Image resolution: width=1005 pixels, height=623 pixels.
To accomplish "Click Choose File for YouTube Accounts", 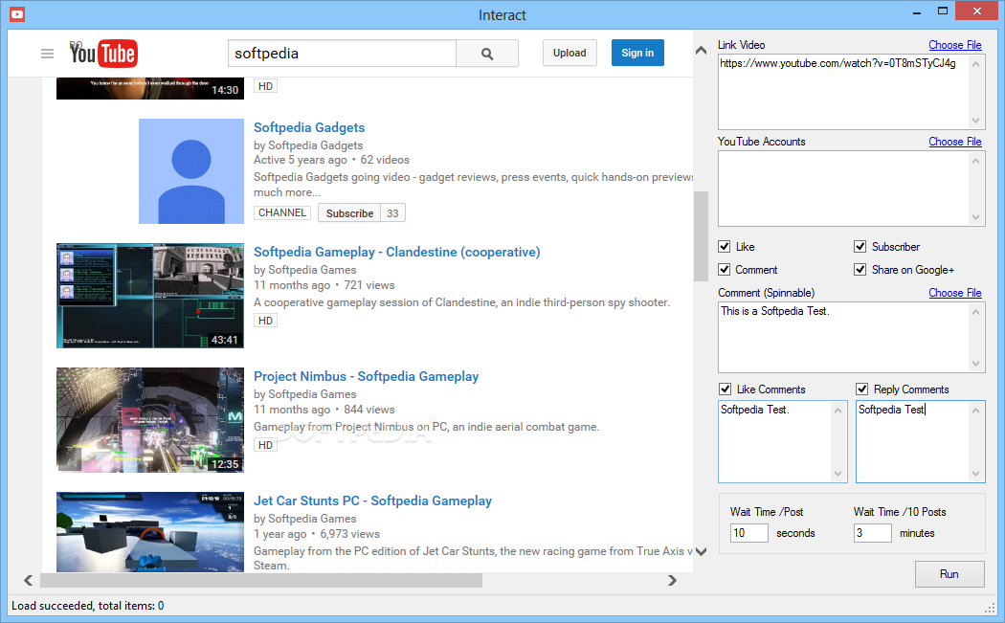I will tap(955, 142).
